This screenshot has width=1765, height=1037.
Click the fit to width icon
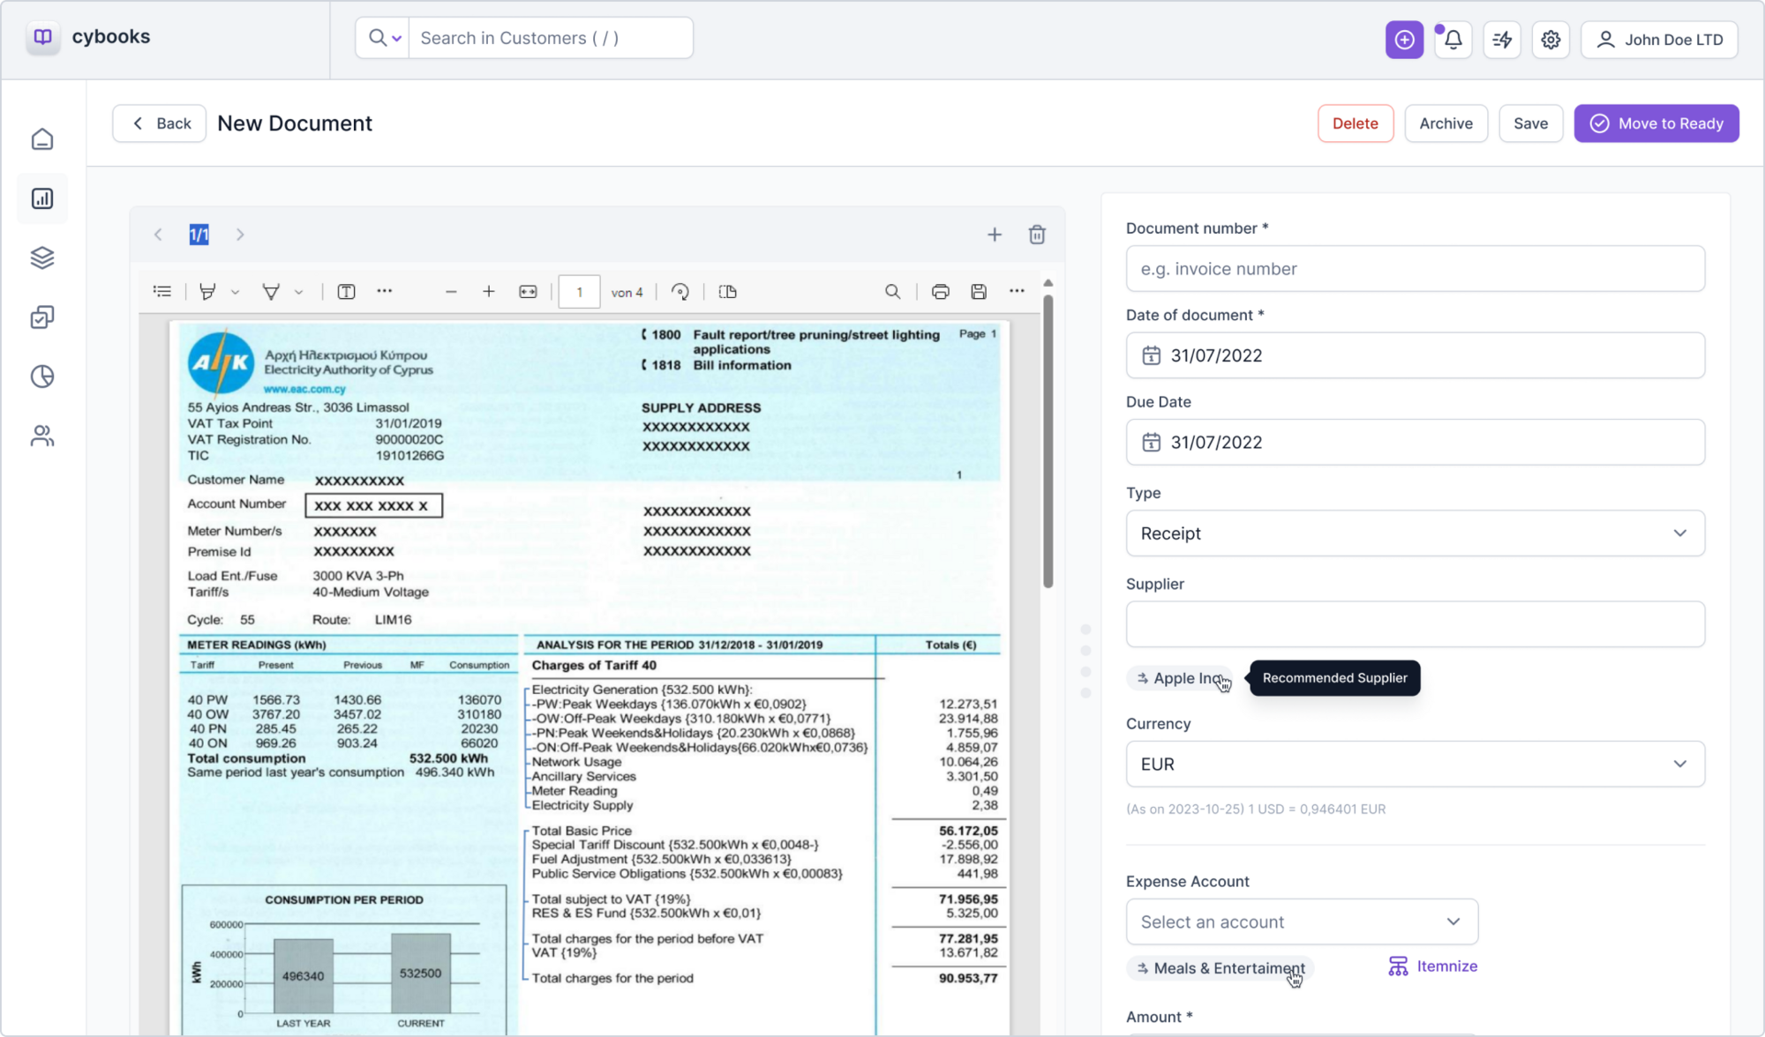pyautogui.click(x=528, y=292)
